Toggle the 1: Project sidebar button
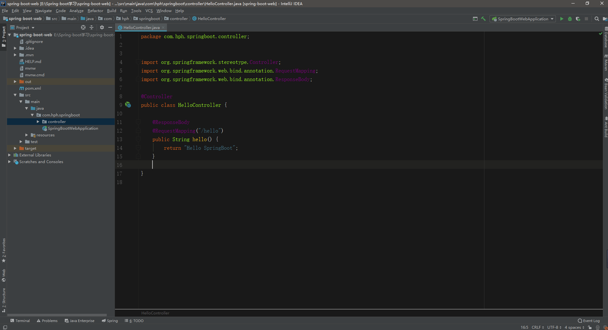Image resolution: width=608 pixels, height=330 pixels. click(4, 36)
